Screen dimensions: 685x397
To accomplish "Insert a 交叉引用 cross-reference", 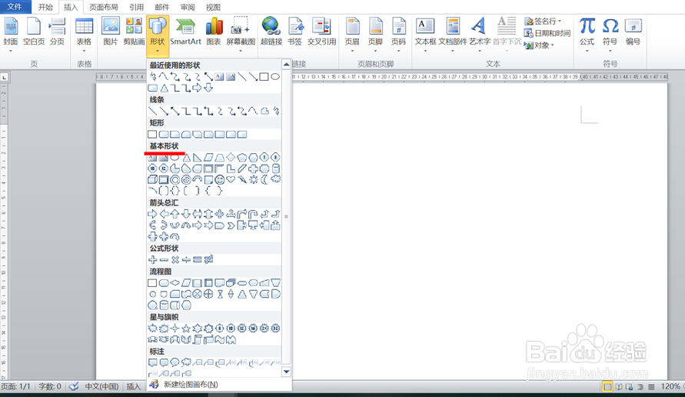I will point(321,32).
